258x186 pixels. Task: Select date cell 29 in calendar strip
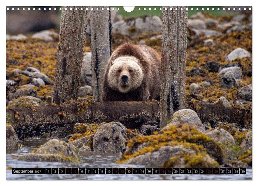coord(236,171)
